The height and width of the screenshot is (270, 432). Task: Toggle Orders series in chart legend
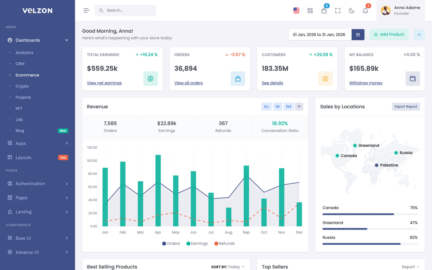[171, 244]
